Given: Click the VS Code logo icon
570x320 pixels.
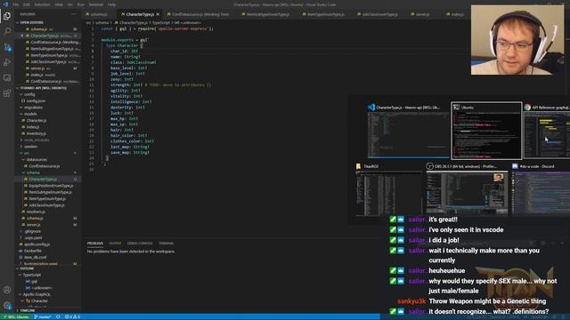Looking at the screenshot, I should (5, 4).
